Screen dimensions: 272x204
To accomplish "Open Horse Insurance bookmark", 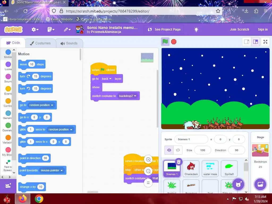I will 23,19.
